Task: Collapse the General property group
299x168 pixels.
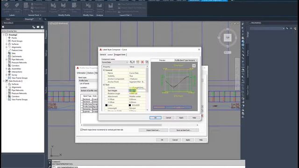Action: (104, 70)
